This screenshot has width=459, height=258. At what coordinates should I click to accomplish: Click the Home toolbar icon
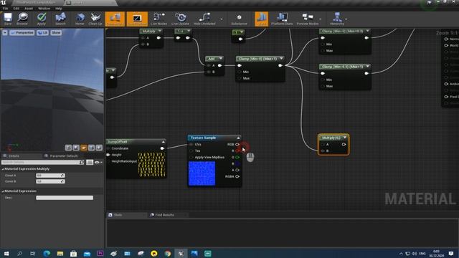click(x=80, y=19)
